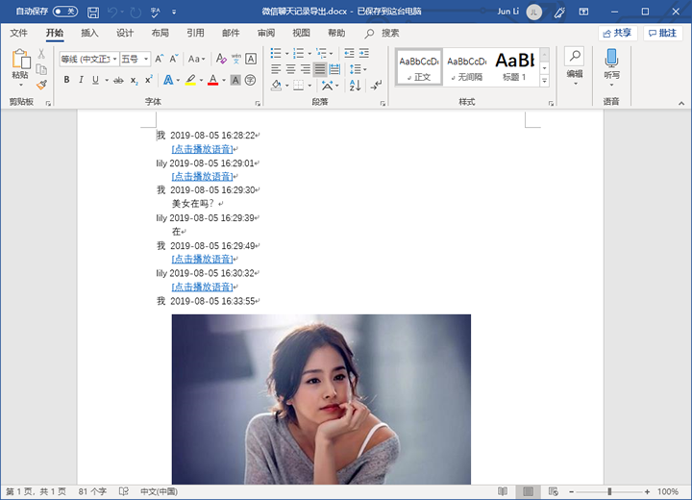Collapse the ribbon

click(x=681, y=103)
